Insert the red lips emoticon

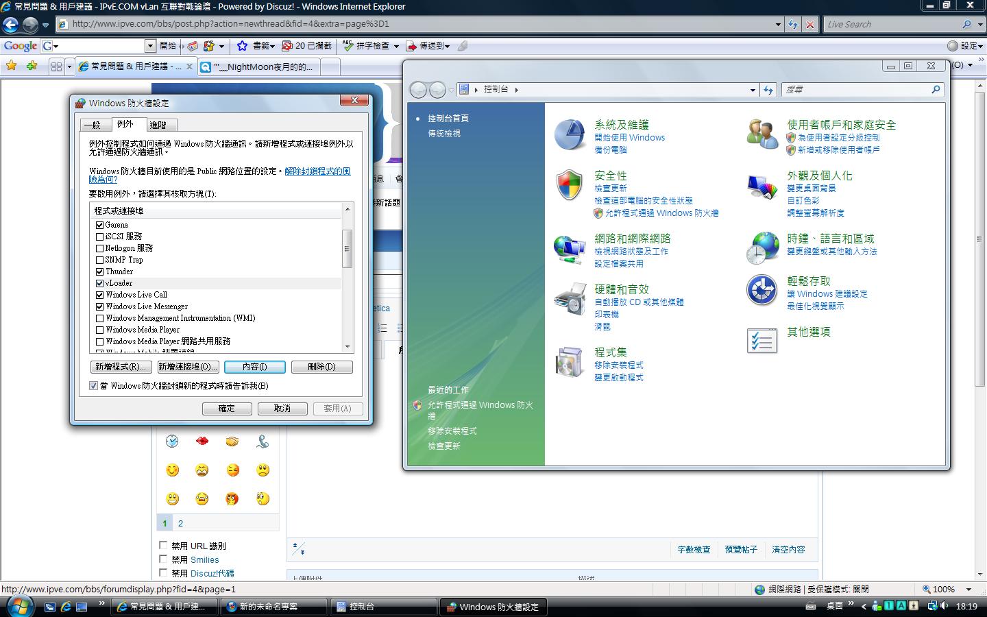(202, 441)
